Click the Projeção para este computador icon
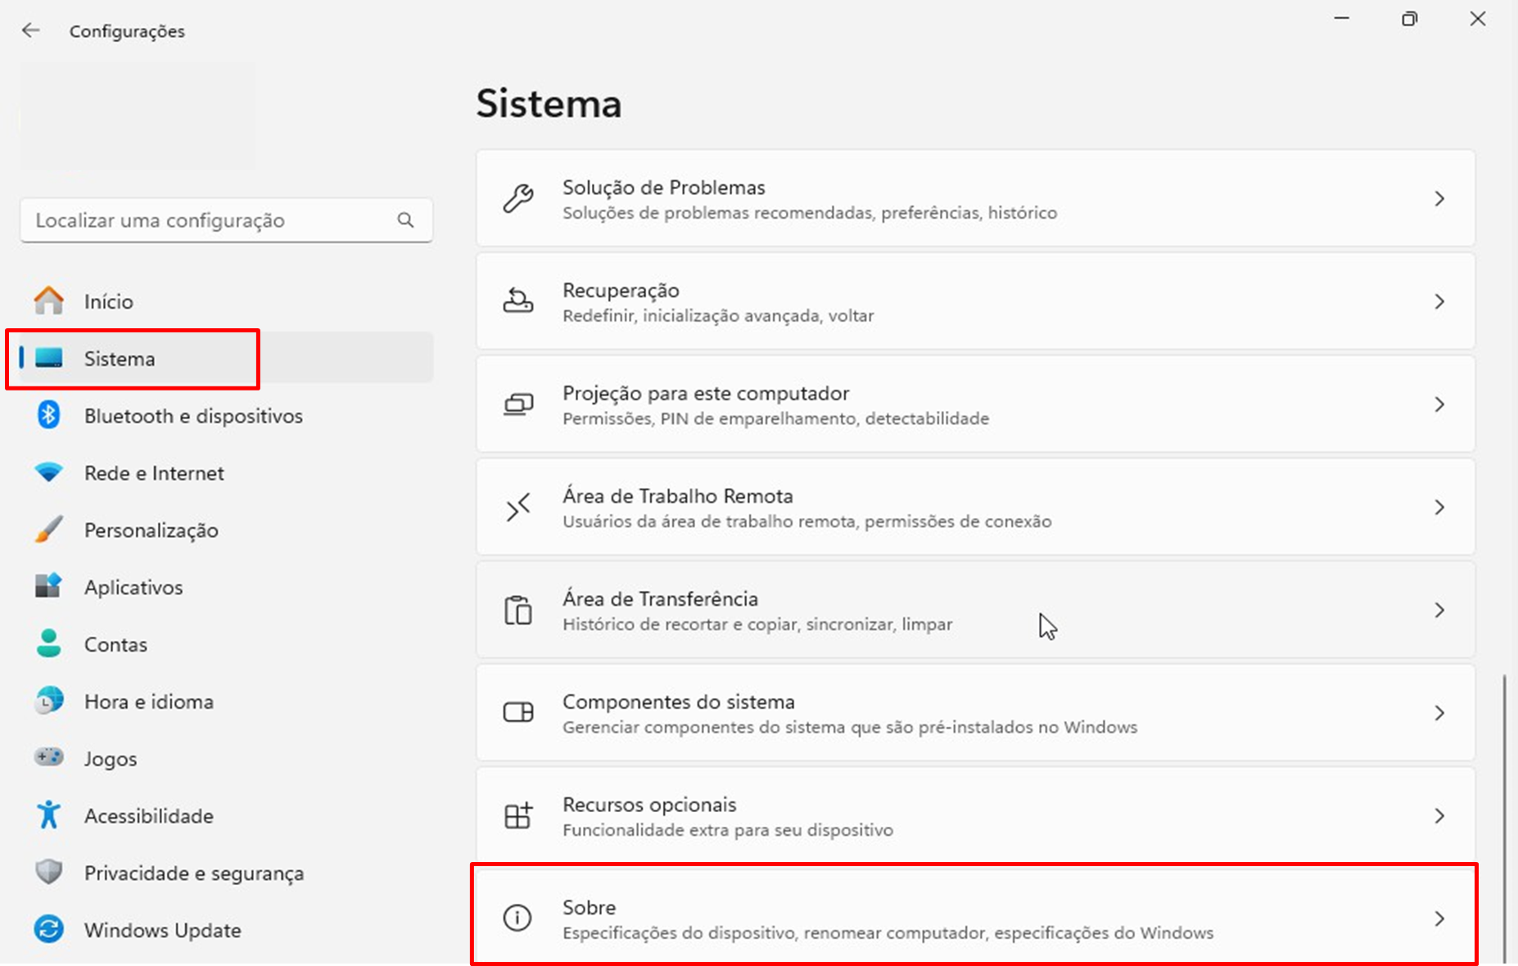1518x966 pixels. [518, 404]
